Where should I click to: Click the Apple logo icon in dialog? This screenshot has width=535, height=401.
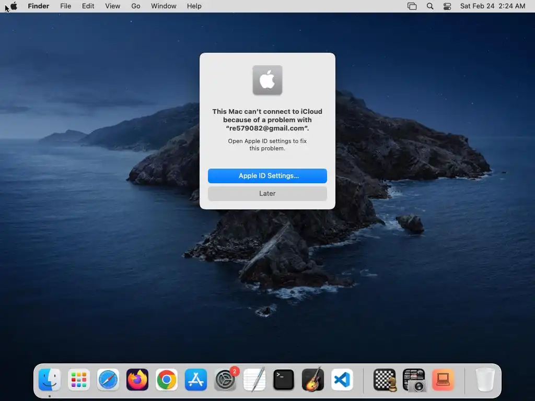point(267,80)
